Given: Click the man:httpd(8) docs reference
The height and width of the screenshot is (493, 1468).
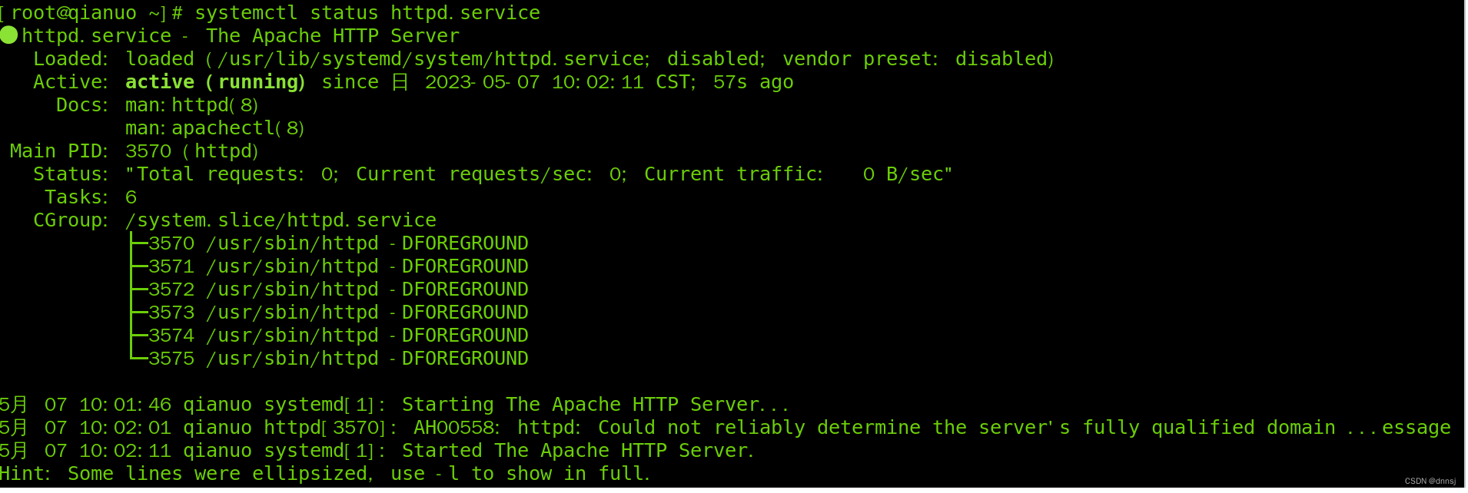Looking at the screenshot, I should [191, 105].
